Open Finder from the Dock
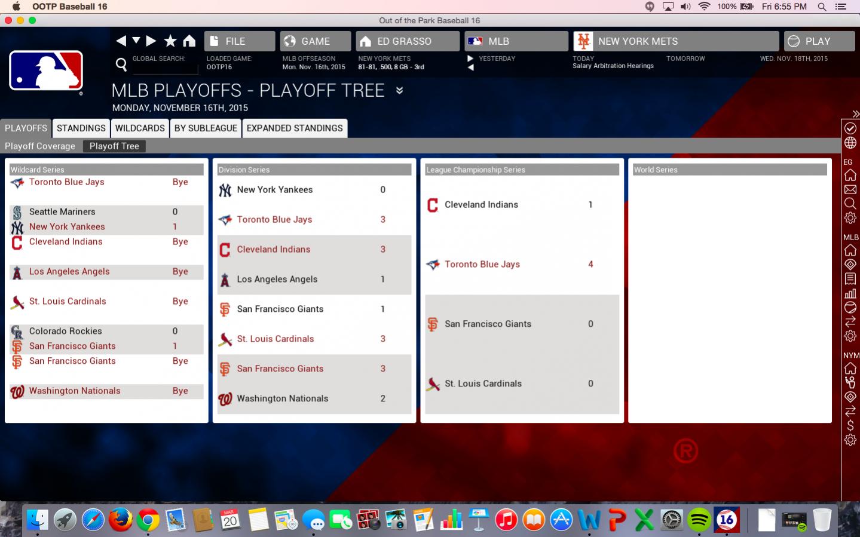 38,520
